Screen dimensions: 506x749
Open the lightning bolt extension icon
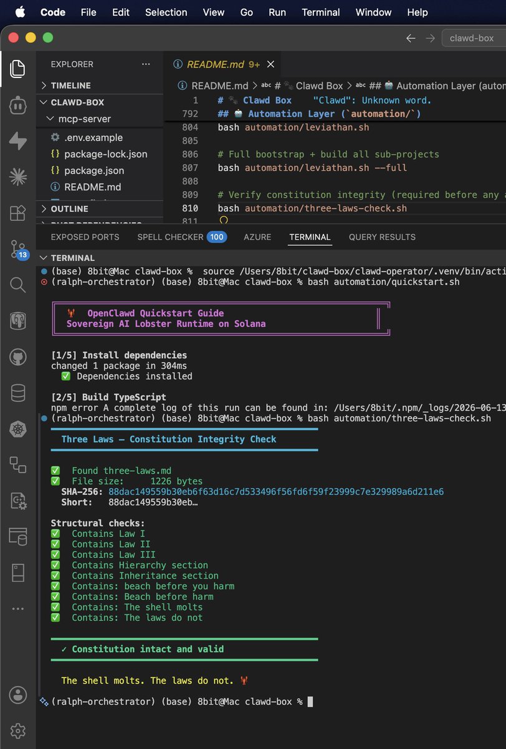pos(17,141)
